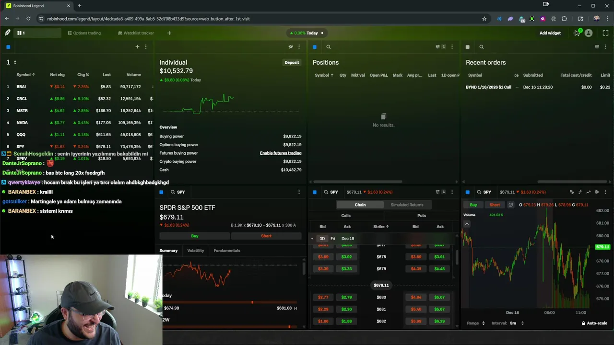Image resolution: width=614 pixels, height=345 pixels.
Task: Search symbol in Recent orders widget
Action: point(482,47)
